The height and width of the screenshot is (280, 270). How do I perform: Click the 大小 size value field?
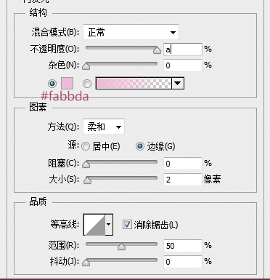[x=183, y=180]
